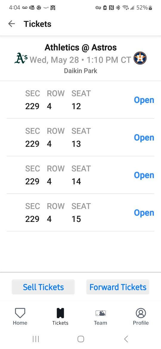Open ticket for seat 15
161x349 pixels.
coord(144,213)
